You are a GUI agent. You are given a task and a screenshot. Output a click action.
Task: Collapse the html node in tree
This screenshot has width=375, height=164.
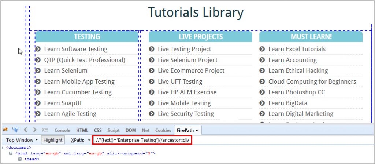click(x=11, y=153)
